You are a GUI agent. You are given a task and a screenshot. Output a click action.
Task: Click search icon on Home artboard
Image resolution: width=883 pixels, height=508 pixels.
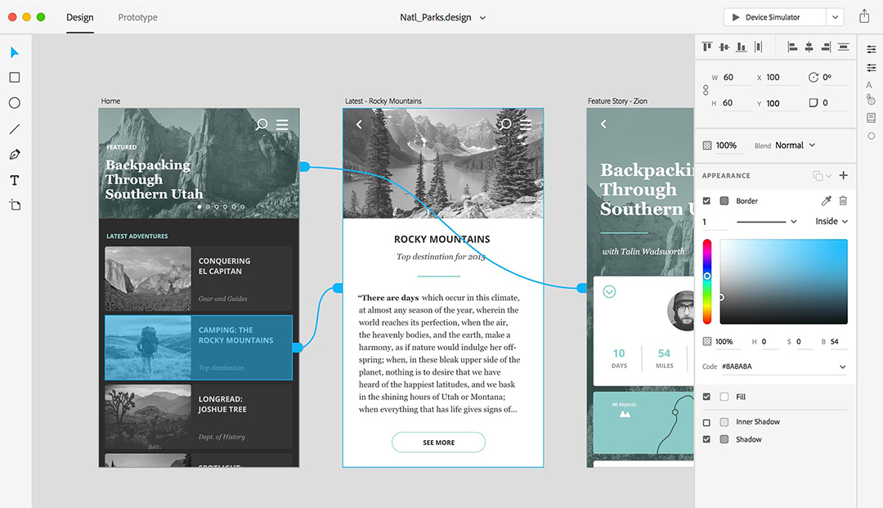[262, 124]
